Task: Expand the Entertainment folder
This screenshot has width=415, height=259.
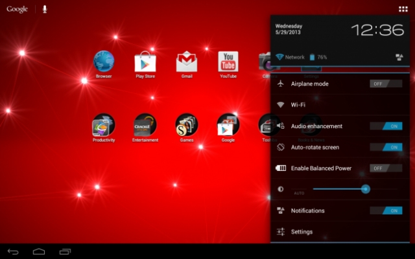Action: (x=145, y=124)
